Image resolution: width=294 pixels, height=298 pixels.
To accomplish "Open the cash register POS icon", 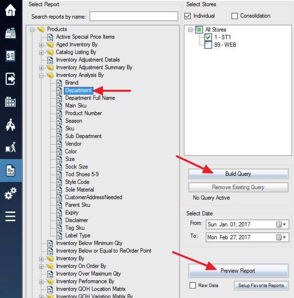I will click(10, 33).
